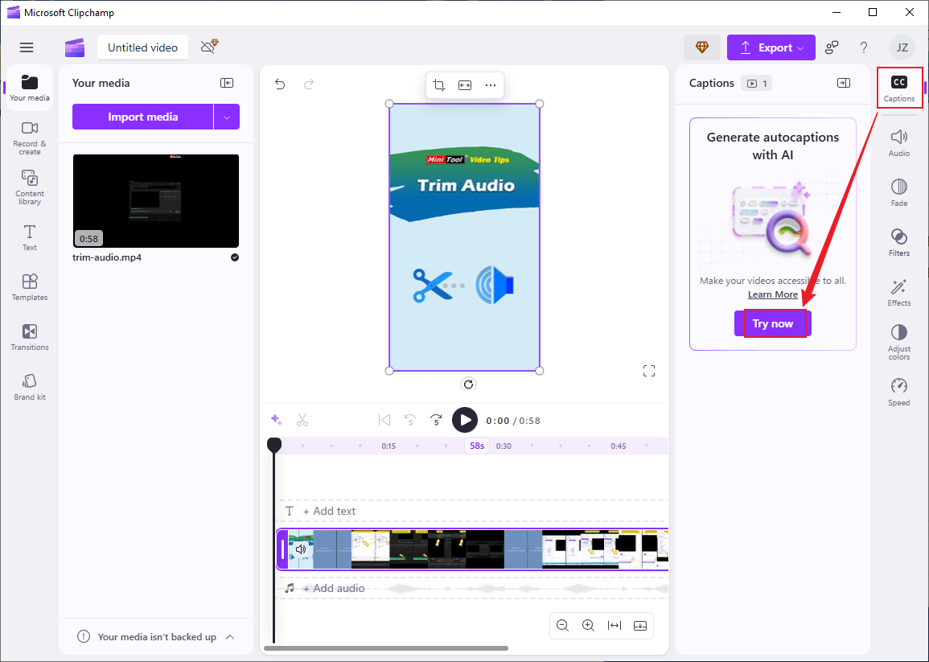
Task: Open the Learn More link
Action: tap(772, 294)
